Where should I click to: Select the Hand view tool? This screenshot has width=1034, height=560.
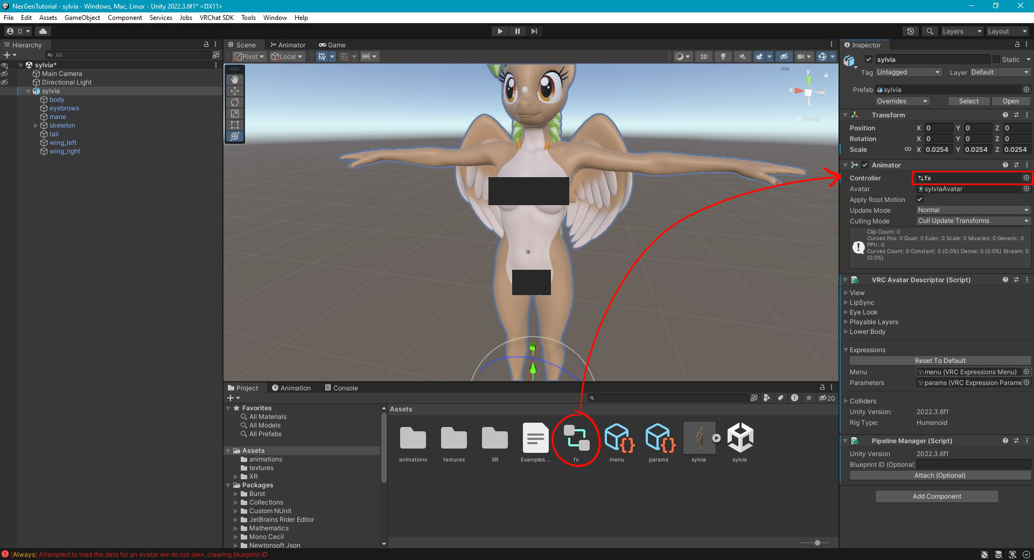pyautogui.click(x=235, y=80)
